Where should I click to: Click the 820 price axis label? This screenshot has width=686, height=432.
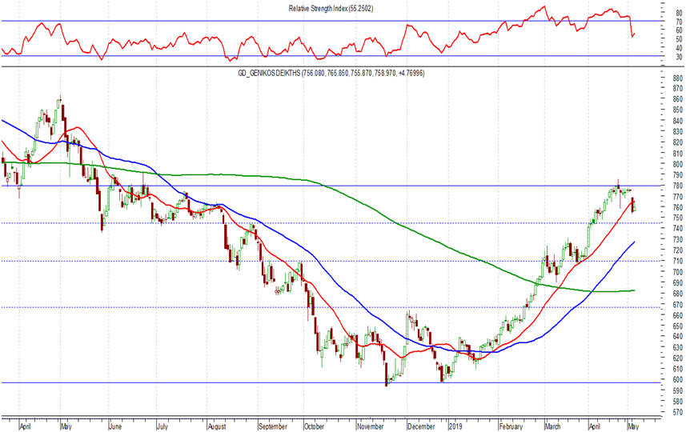pos(678,142)
